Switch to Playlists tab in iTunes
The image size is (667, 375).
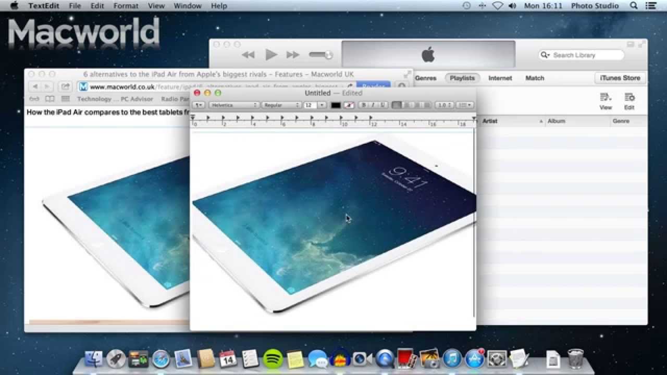pyautogui.click(x=462, y=78)
